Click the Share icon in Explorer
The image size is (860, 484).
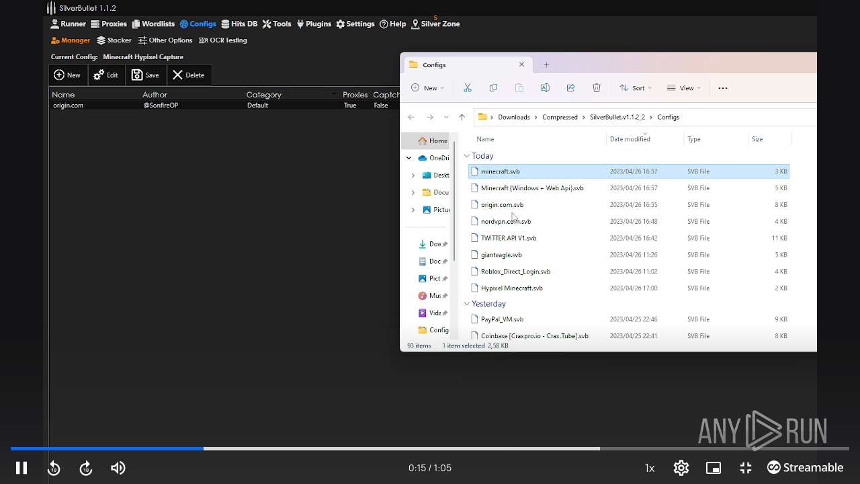coord(570,88)
